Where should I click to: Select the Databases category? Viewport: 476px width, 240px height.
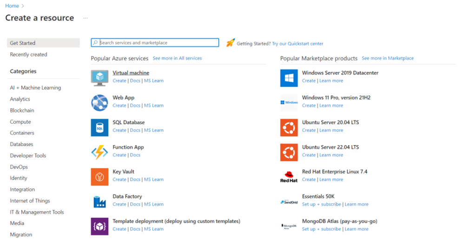click(21, 144)
